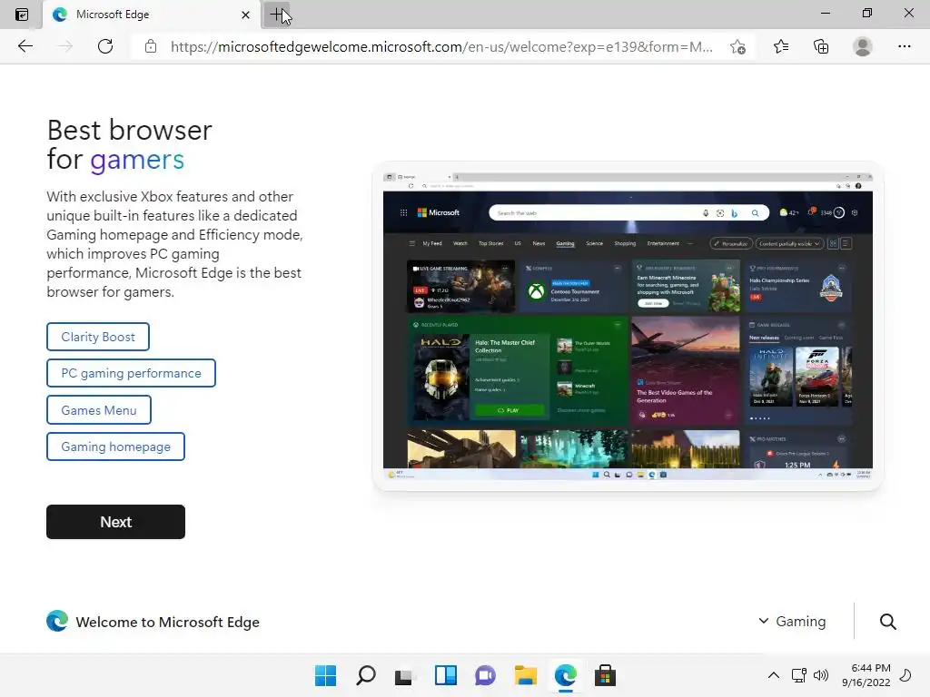Refresh the current page
This screenshot has height=697, width=930.
105,46
